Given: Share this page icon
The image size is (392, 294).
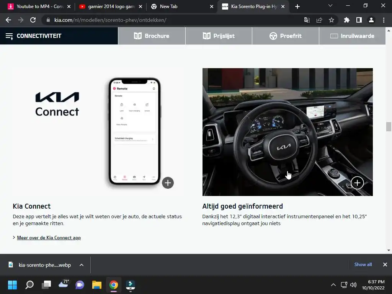Looking at the screenshot, I should pyautogui.click(x=319, y=20).
